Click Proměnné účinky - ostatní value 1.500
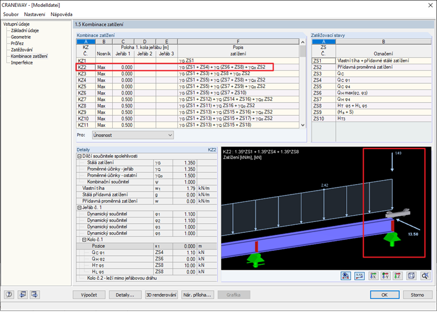Screen dimensions: 437x327 pos(185,176)
